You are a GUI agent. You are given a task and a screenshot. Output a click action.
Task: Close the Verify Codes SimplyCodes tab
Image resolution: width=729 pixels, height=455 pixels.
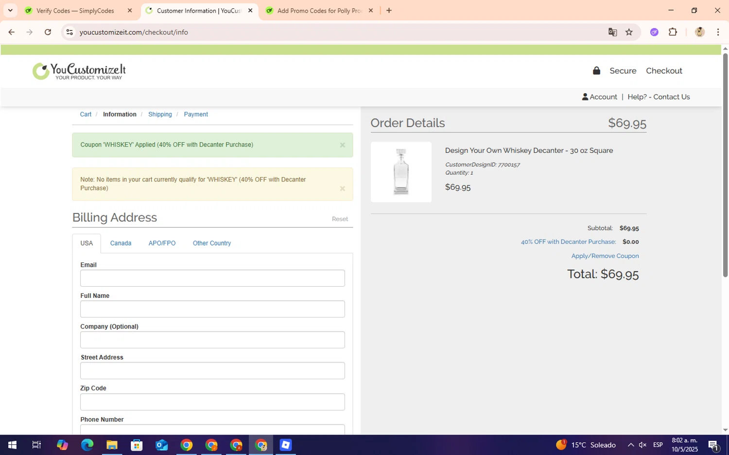coord(130,10)
